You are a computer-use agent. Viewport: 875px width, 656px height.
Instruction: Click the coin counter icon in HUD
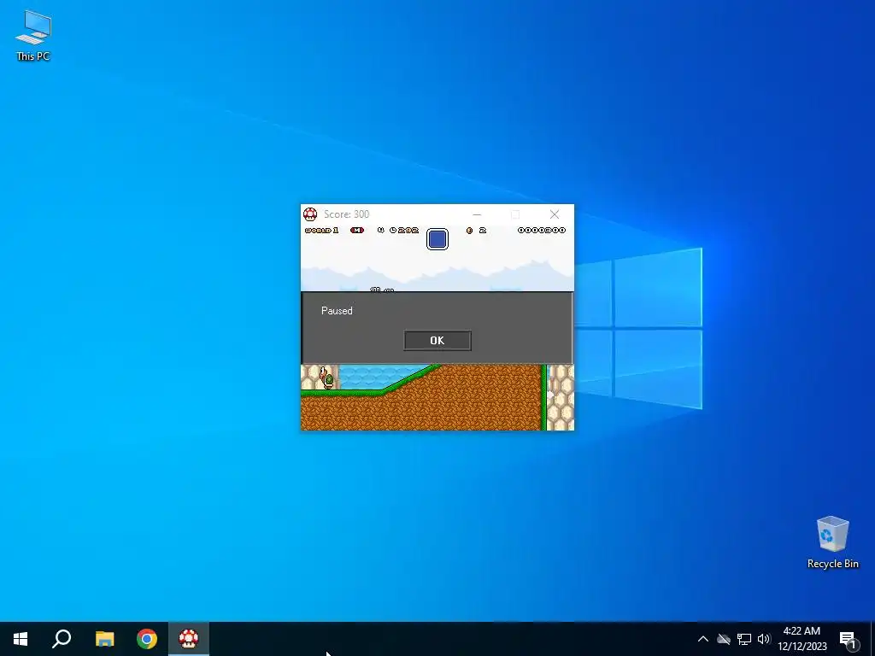[x=469, y=230]
